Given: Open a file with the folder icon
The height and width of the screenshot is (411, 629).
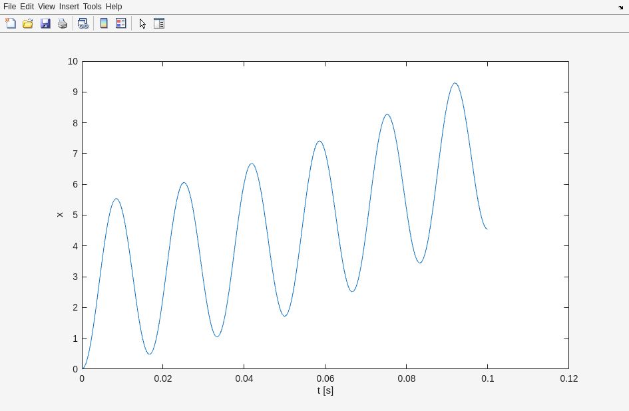Looking at the screenshot, I should [x=28, y=23].
